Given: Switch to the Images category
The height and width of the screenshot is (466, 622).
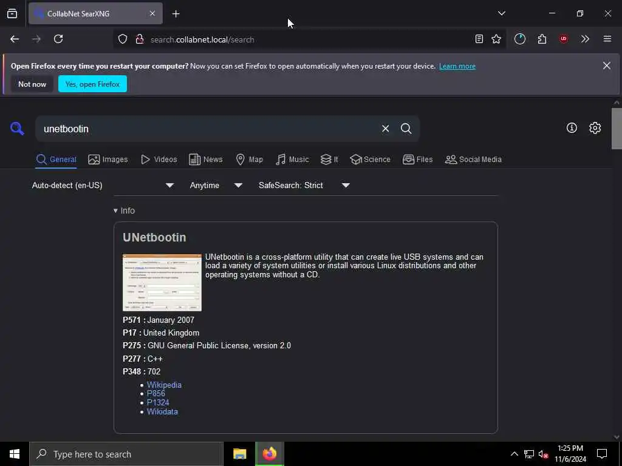Looking at the screenshot, I should pos(108,160).
